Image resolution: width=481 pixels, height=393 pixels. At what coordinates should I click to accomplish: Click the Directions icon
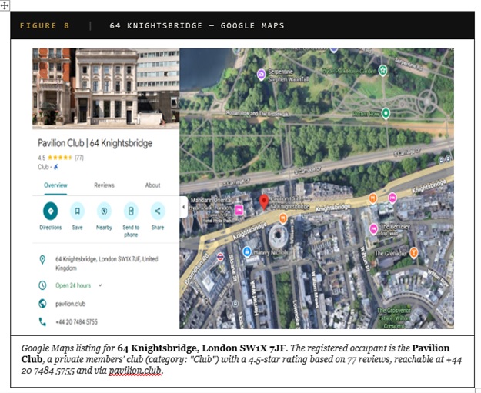pos(50,211)
